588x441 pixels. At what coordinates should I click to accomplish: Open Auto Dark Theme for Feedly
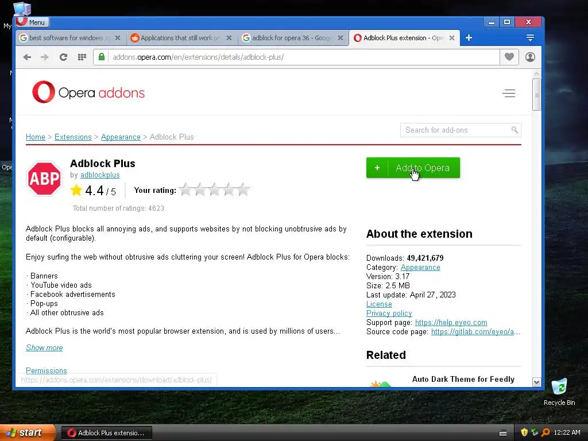(463, 379)
